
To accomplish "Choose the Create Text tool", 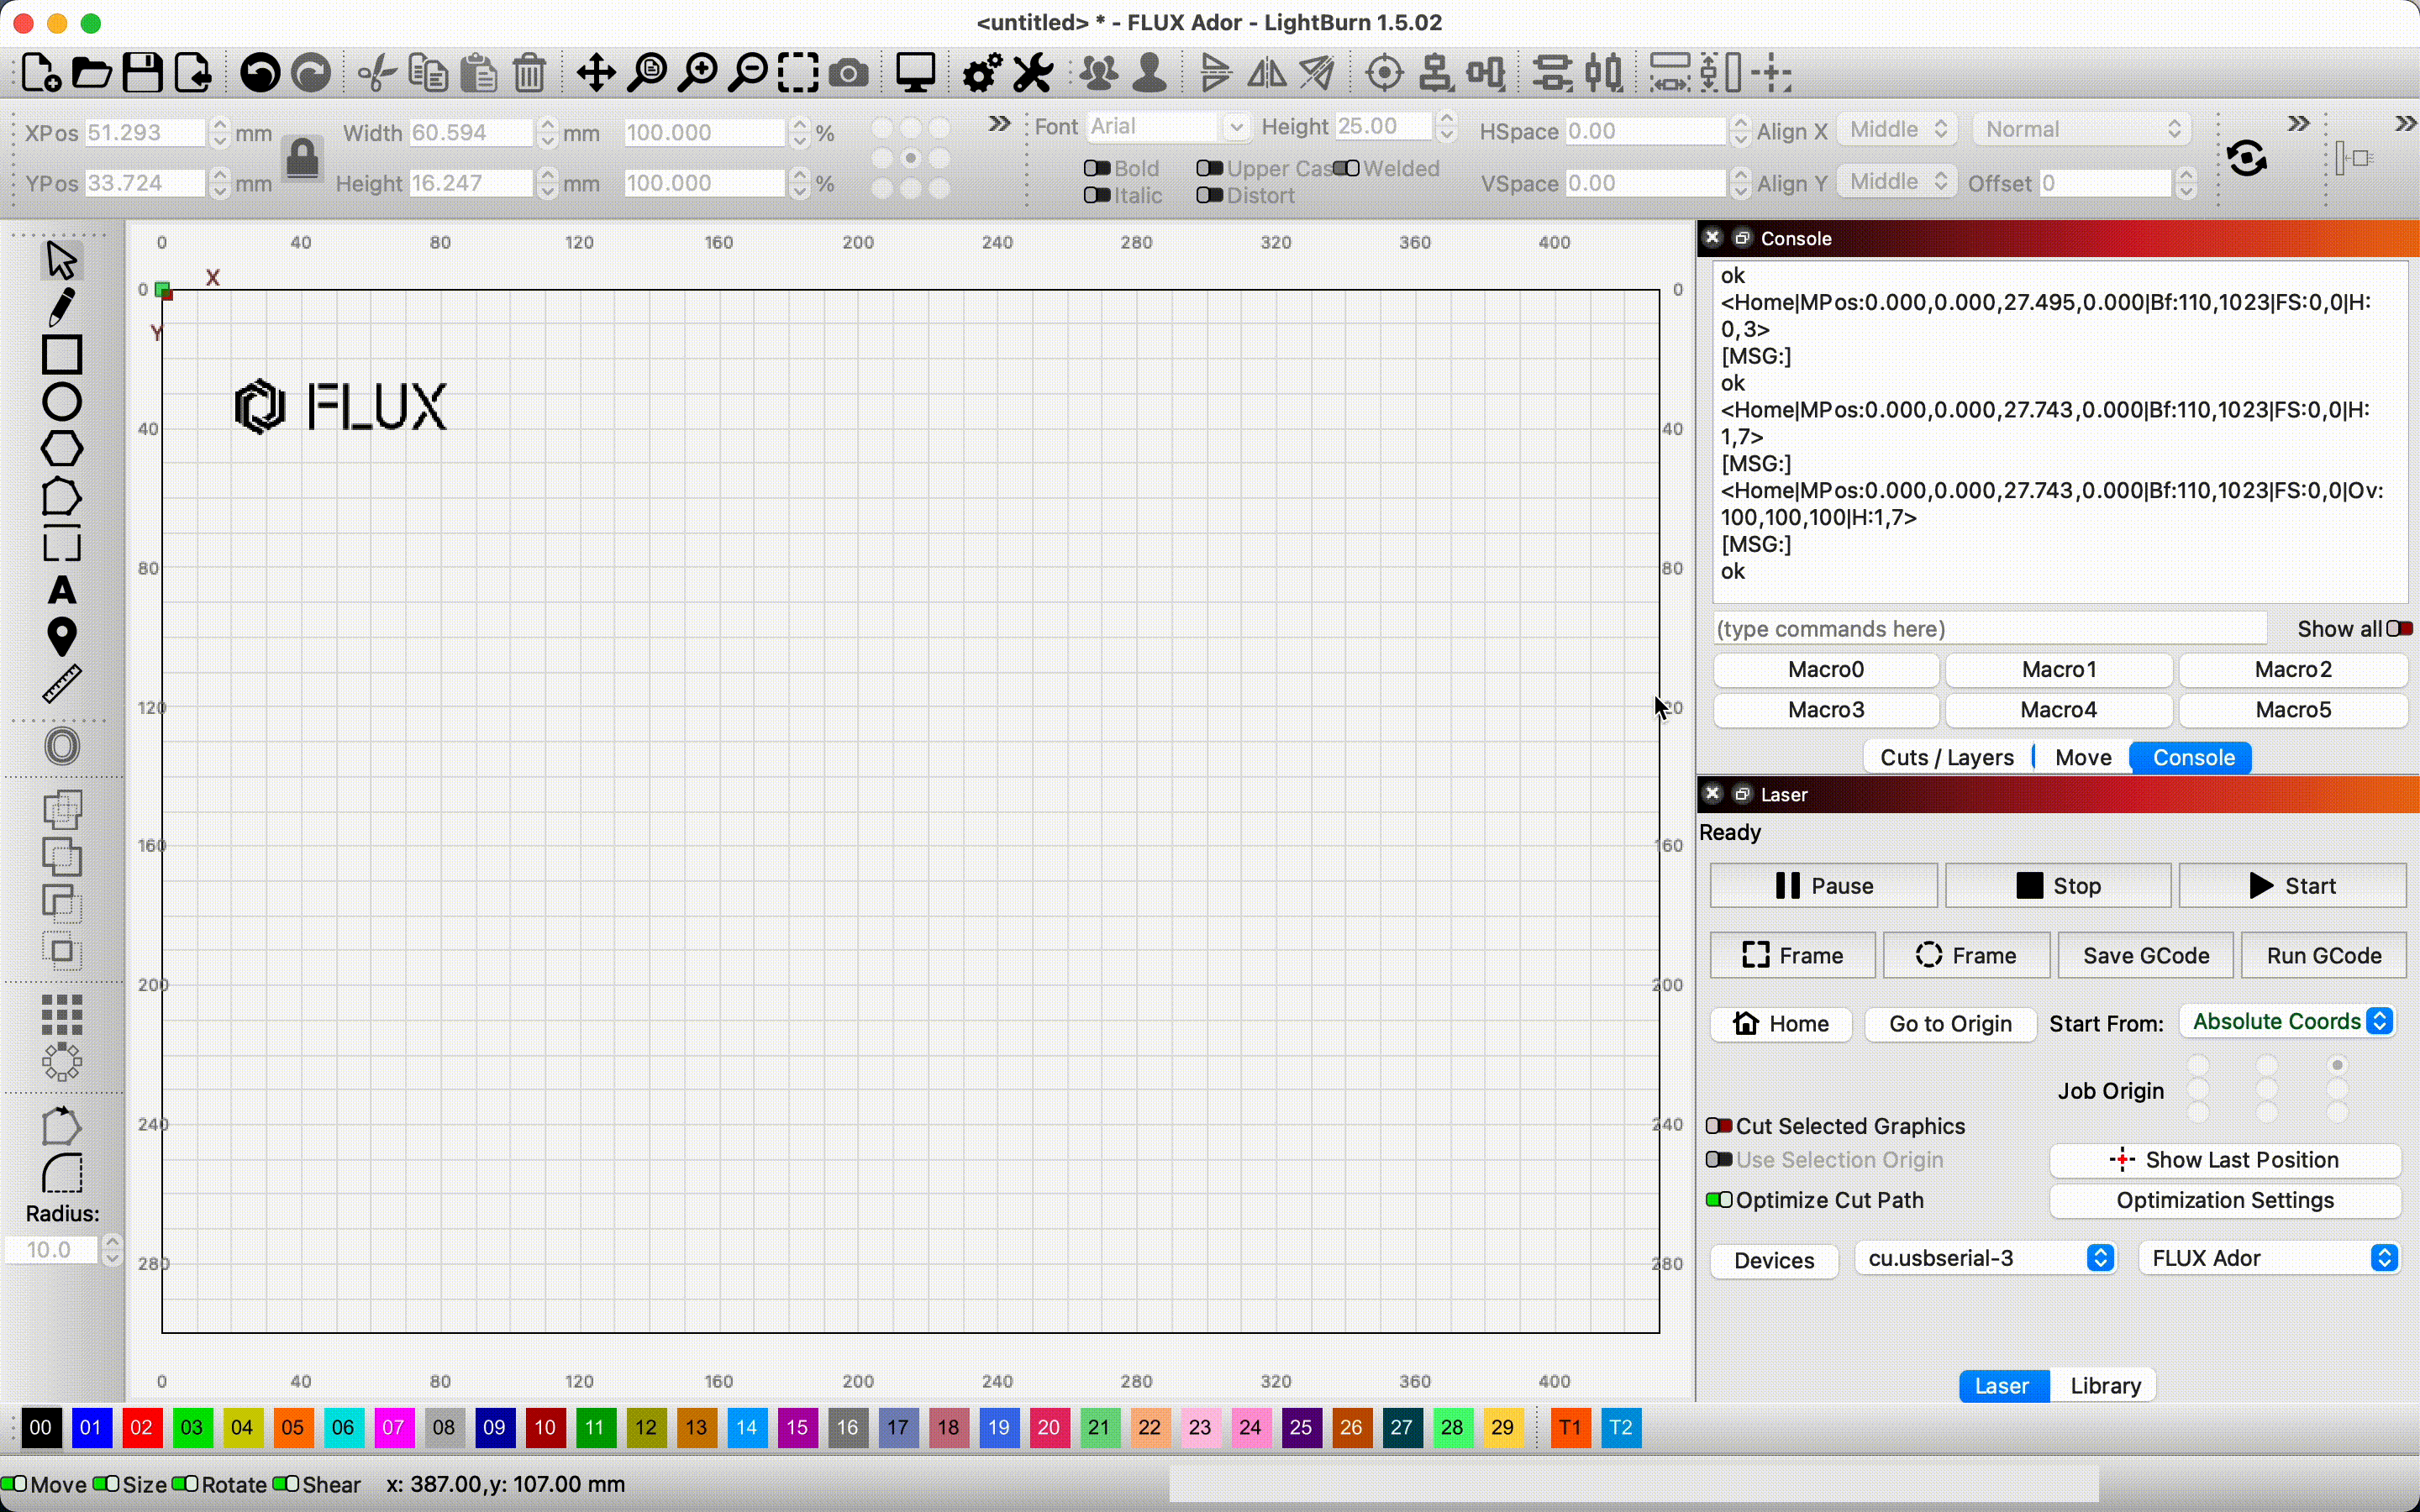I will (61, 591).
